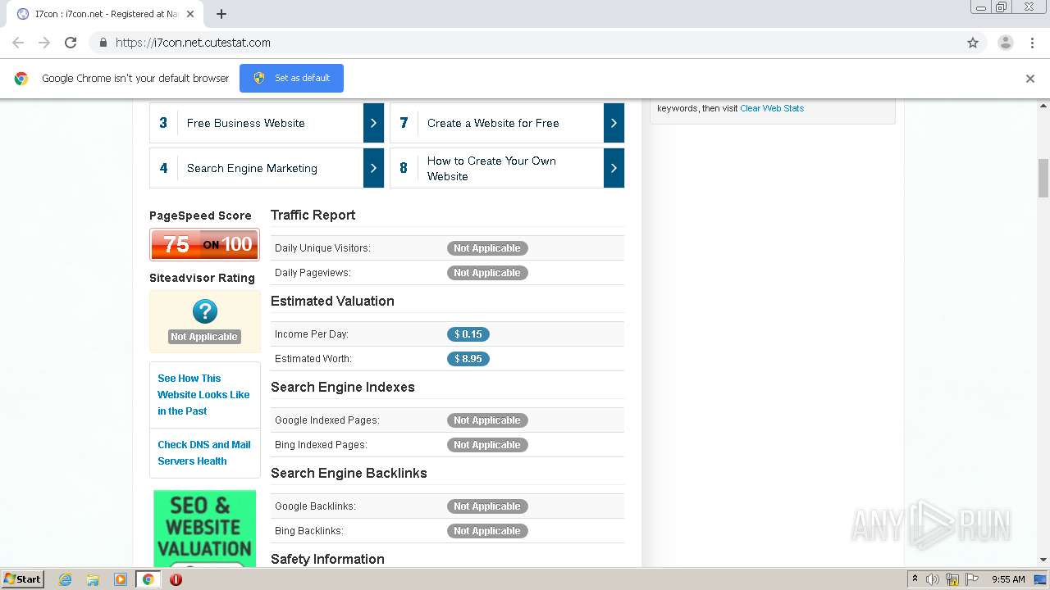Click Create a Website for Free link

pyautogui.click(x=493, y=123)
